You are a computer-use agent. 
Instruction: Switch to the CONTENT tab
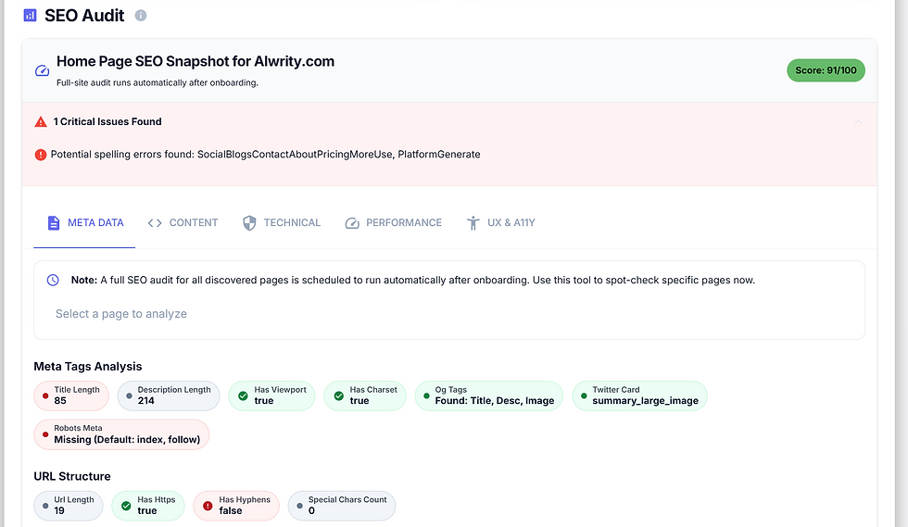[183, 223]
